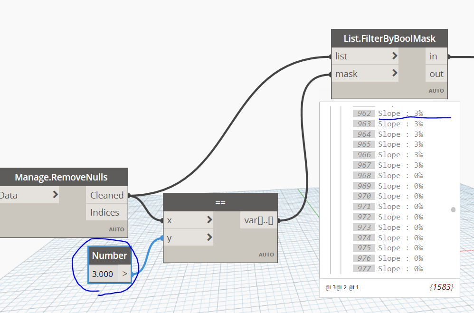This screenshot has width=474, height=313.
Task: Select preview row index 962
Action: 364,114
